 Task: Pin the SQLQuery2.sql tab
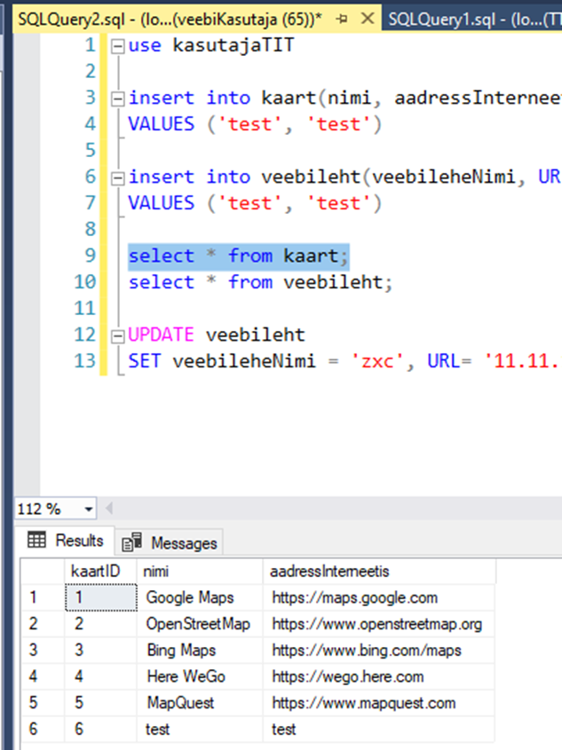[x=342, y=19]
